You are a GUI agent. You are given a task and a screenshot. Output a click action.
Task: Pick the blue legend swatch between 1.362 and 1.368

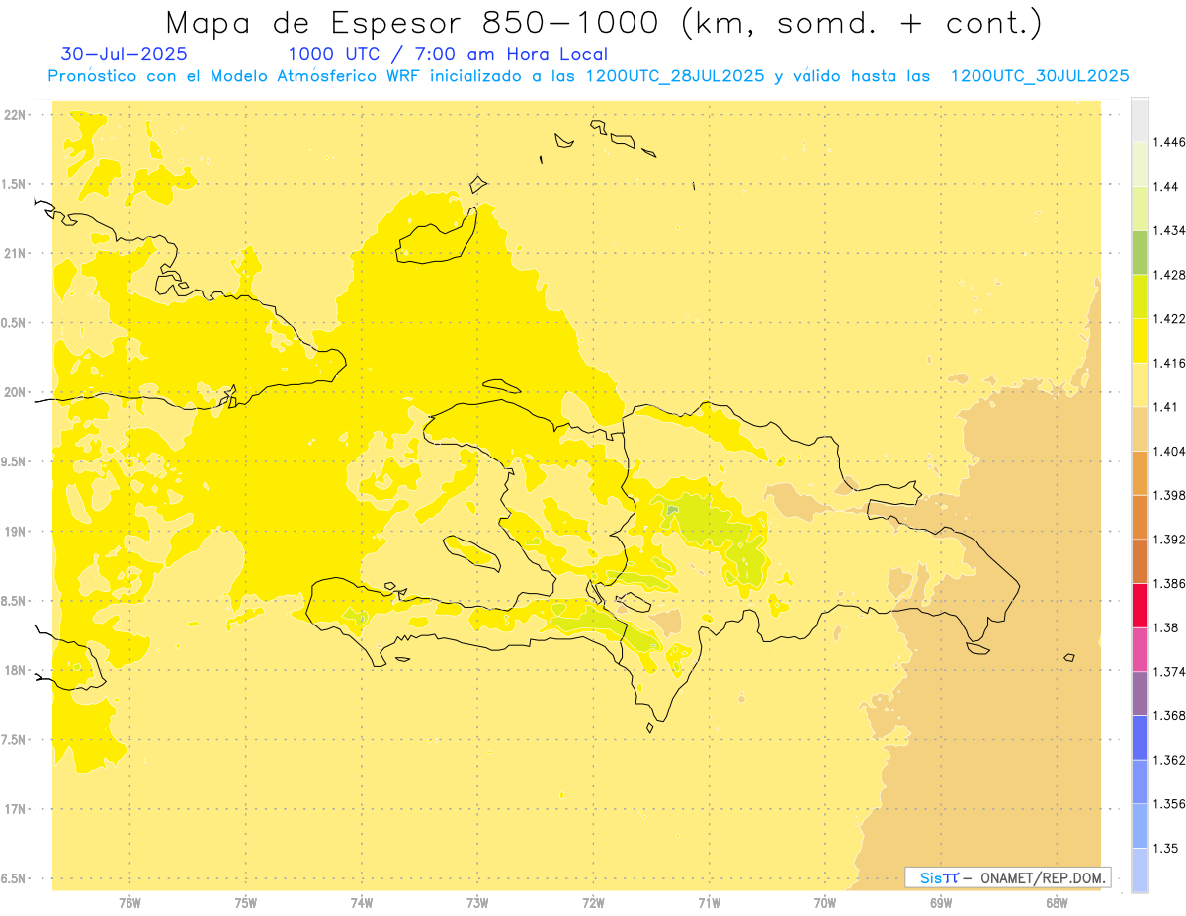click(x=1140, y=737)
